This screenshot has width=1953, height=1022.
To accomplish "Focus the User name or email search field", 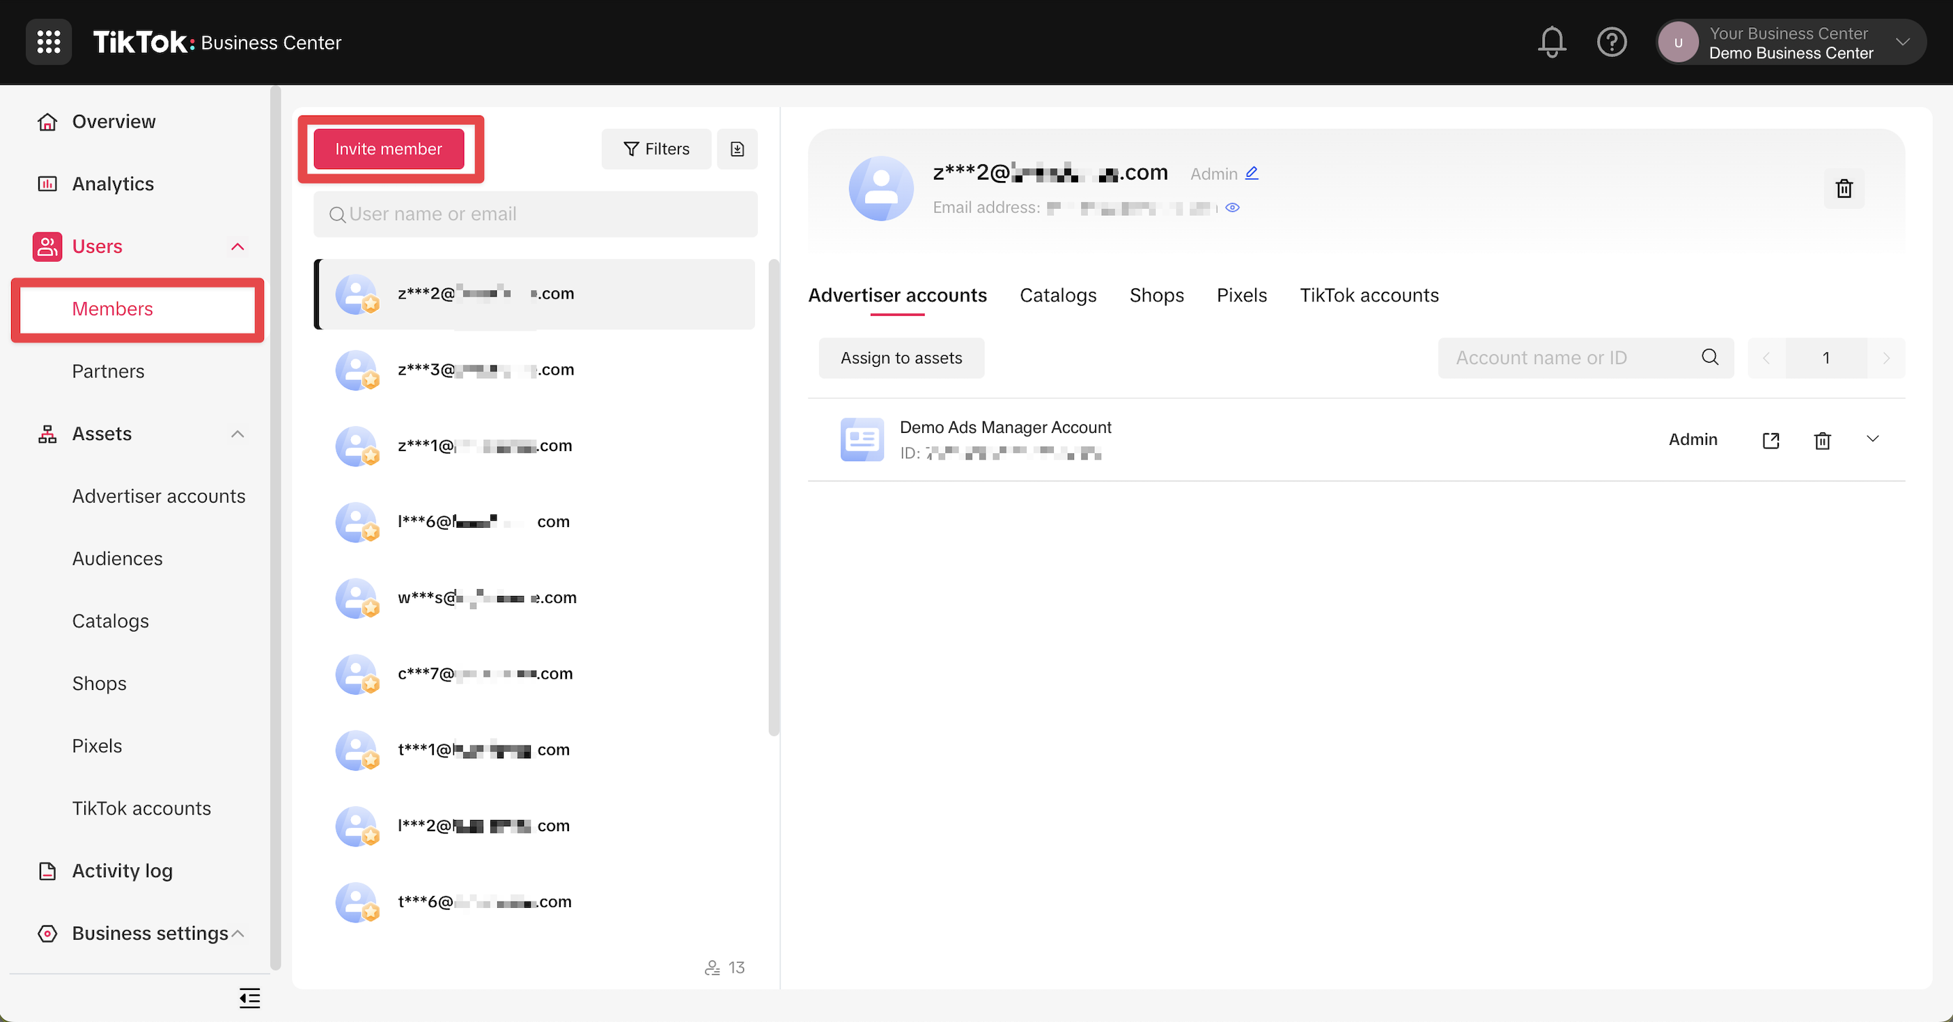I will [x=535, y=214].
